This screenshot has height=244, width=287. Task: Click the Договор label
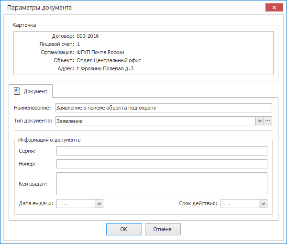tap(63, 36)
